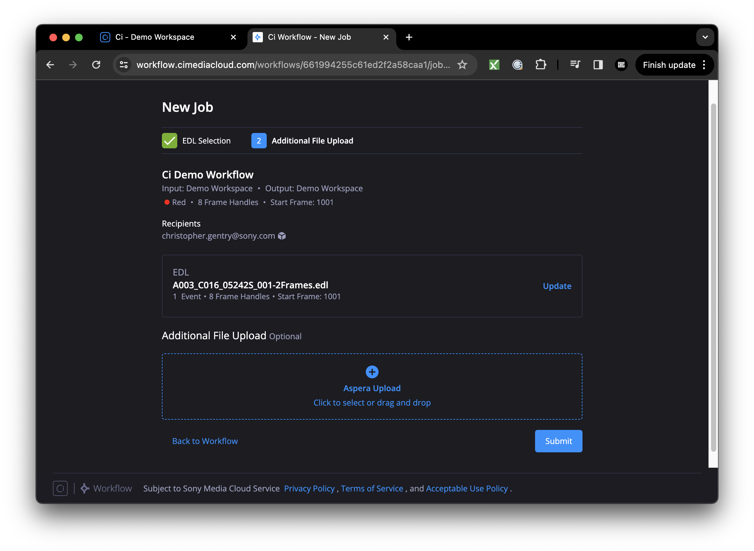Select the Ci Workflow - New Job tab
The width and height of the screenshot is (754, 551).
309,37
